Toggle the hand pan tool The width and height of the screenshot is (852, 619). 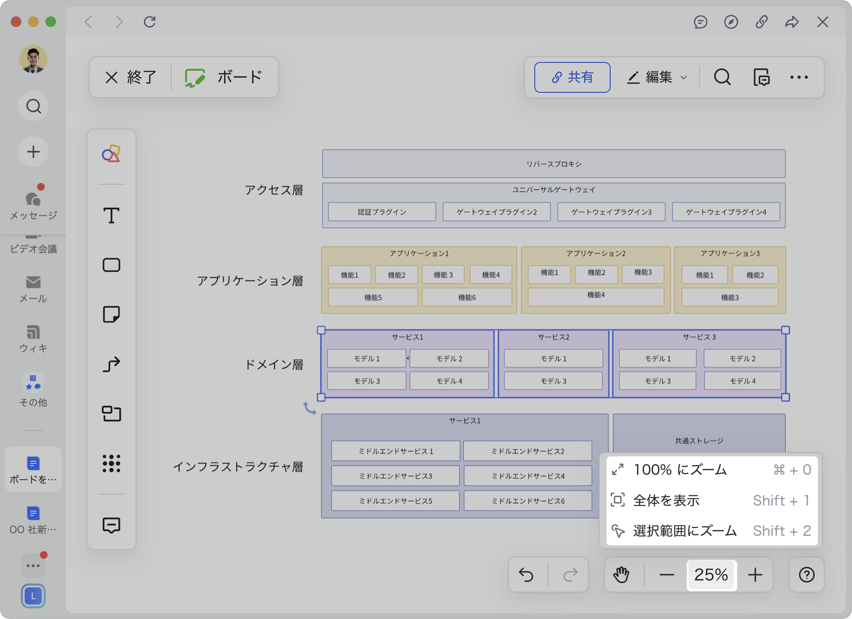tap(621, 575)
